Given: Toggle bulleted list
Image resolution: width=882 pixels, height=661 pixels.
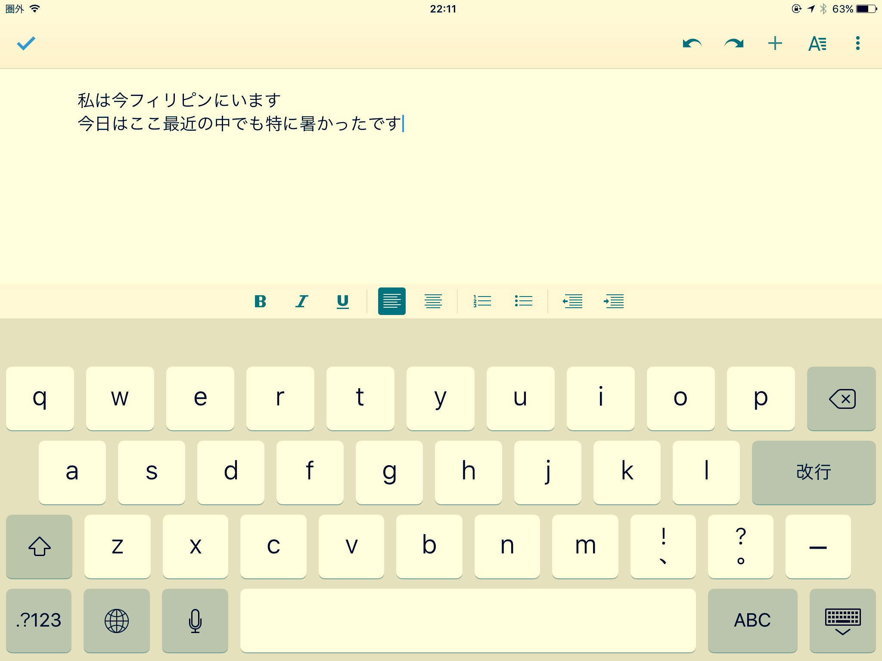Looking at the screenshot, I should (x=523, y=301).
